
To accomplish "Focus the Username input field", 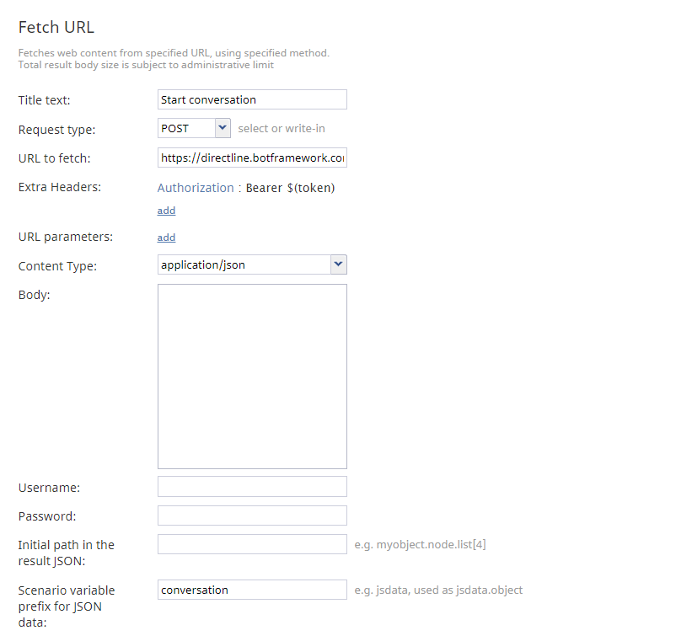I will point(251,487).
